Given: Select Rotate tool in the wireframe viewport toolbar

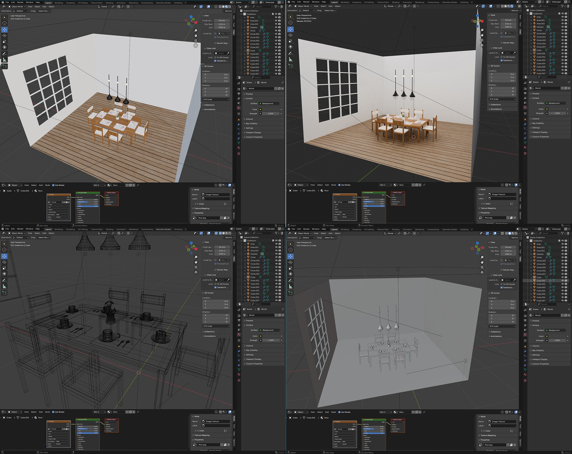Looking at the screenshot, I should 4,262.
